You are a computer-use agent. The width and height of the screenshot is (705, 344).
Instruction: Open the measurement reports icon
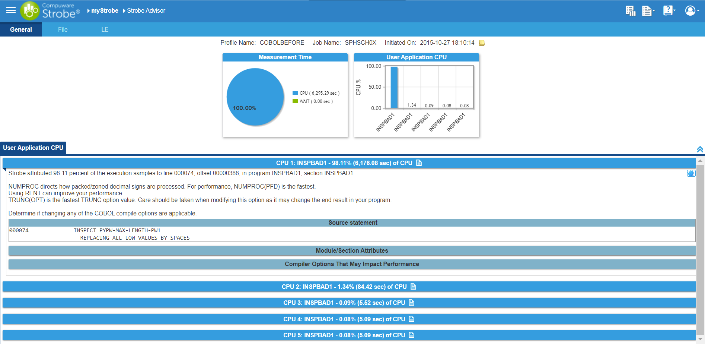[x=631, y=10]
